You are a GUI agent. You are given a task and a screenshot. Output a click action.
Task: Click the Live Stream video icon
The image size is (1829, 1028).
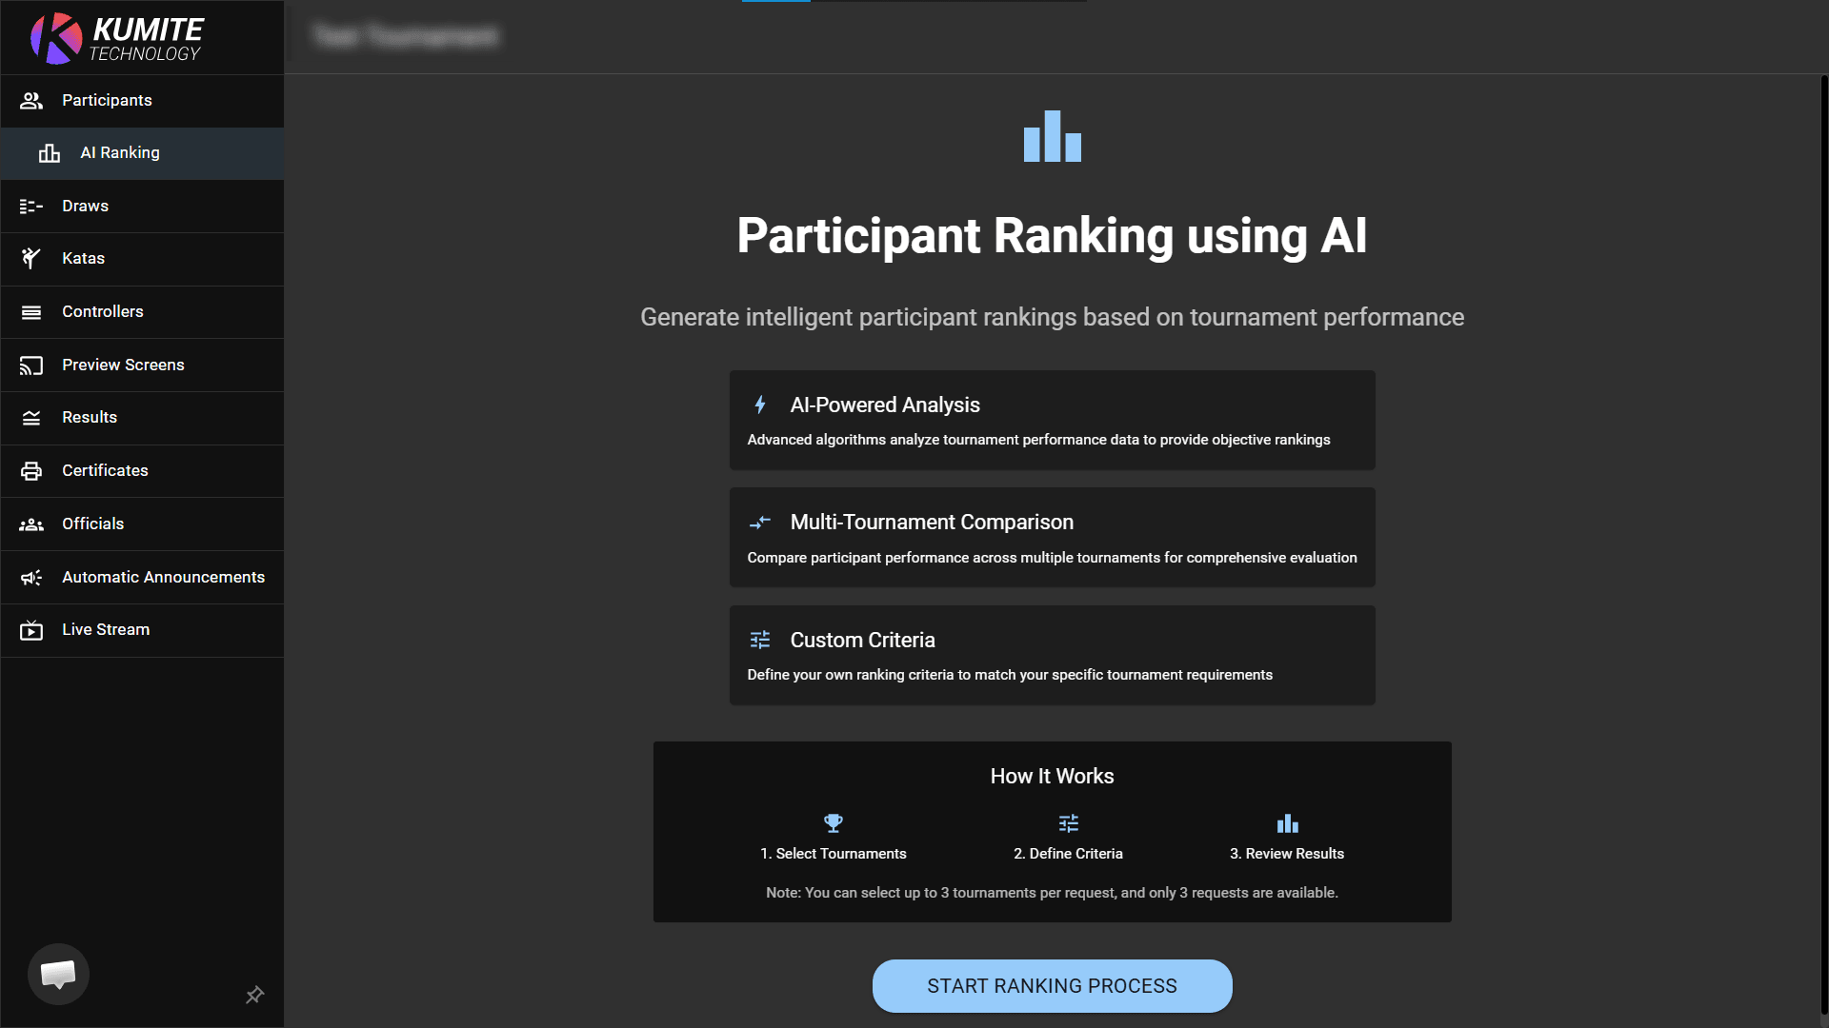coord(30,629)
